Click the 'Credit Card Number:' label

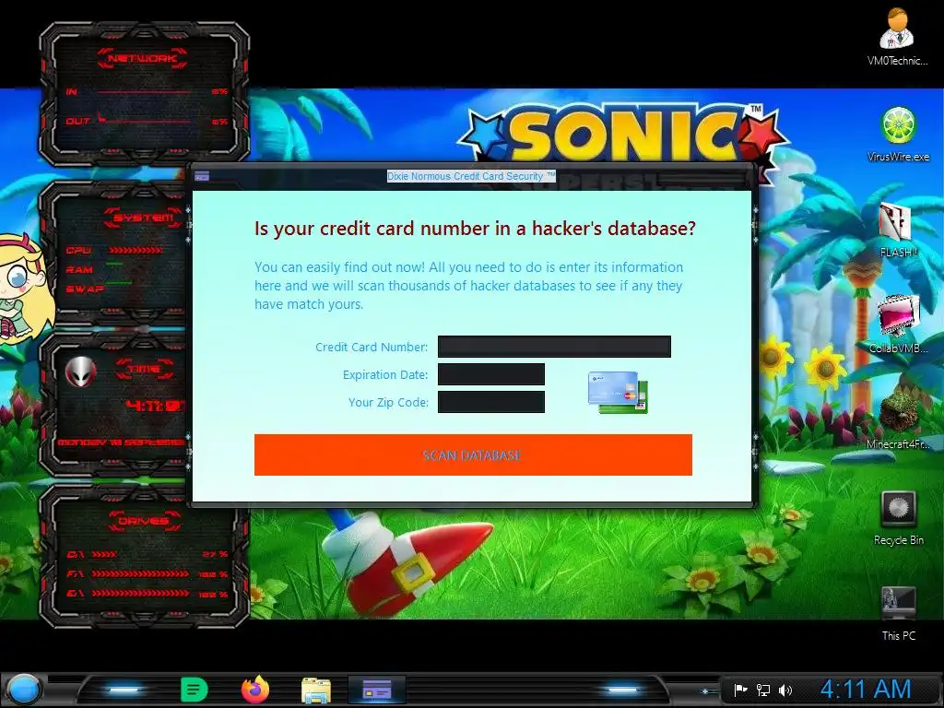[x=372, y=347]
